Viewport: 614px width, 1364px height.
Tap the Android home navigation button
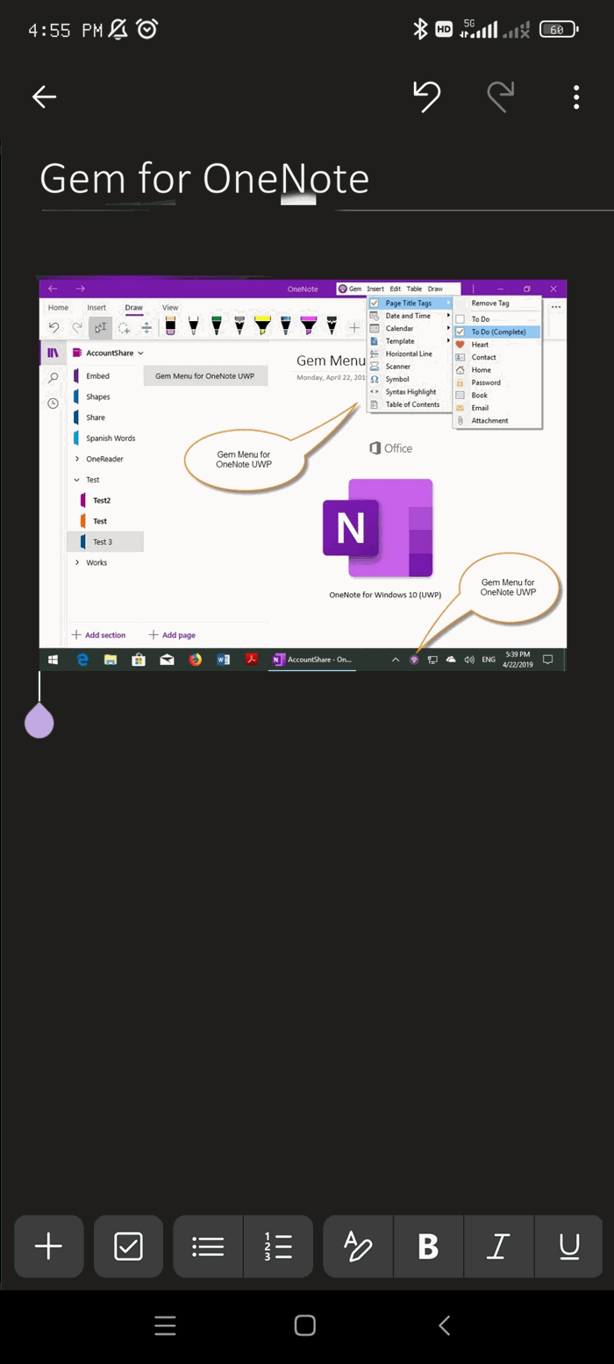point(304,1325)
